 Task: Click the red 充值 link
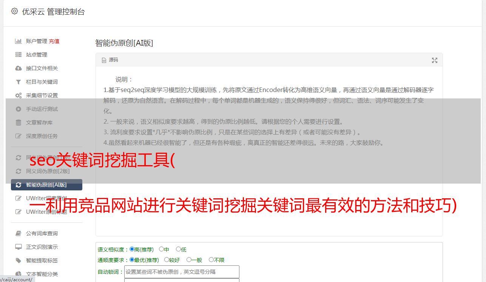(54, 41)
